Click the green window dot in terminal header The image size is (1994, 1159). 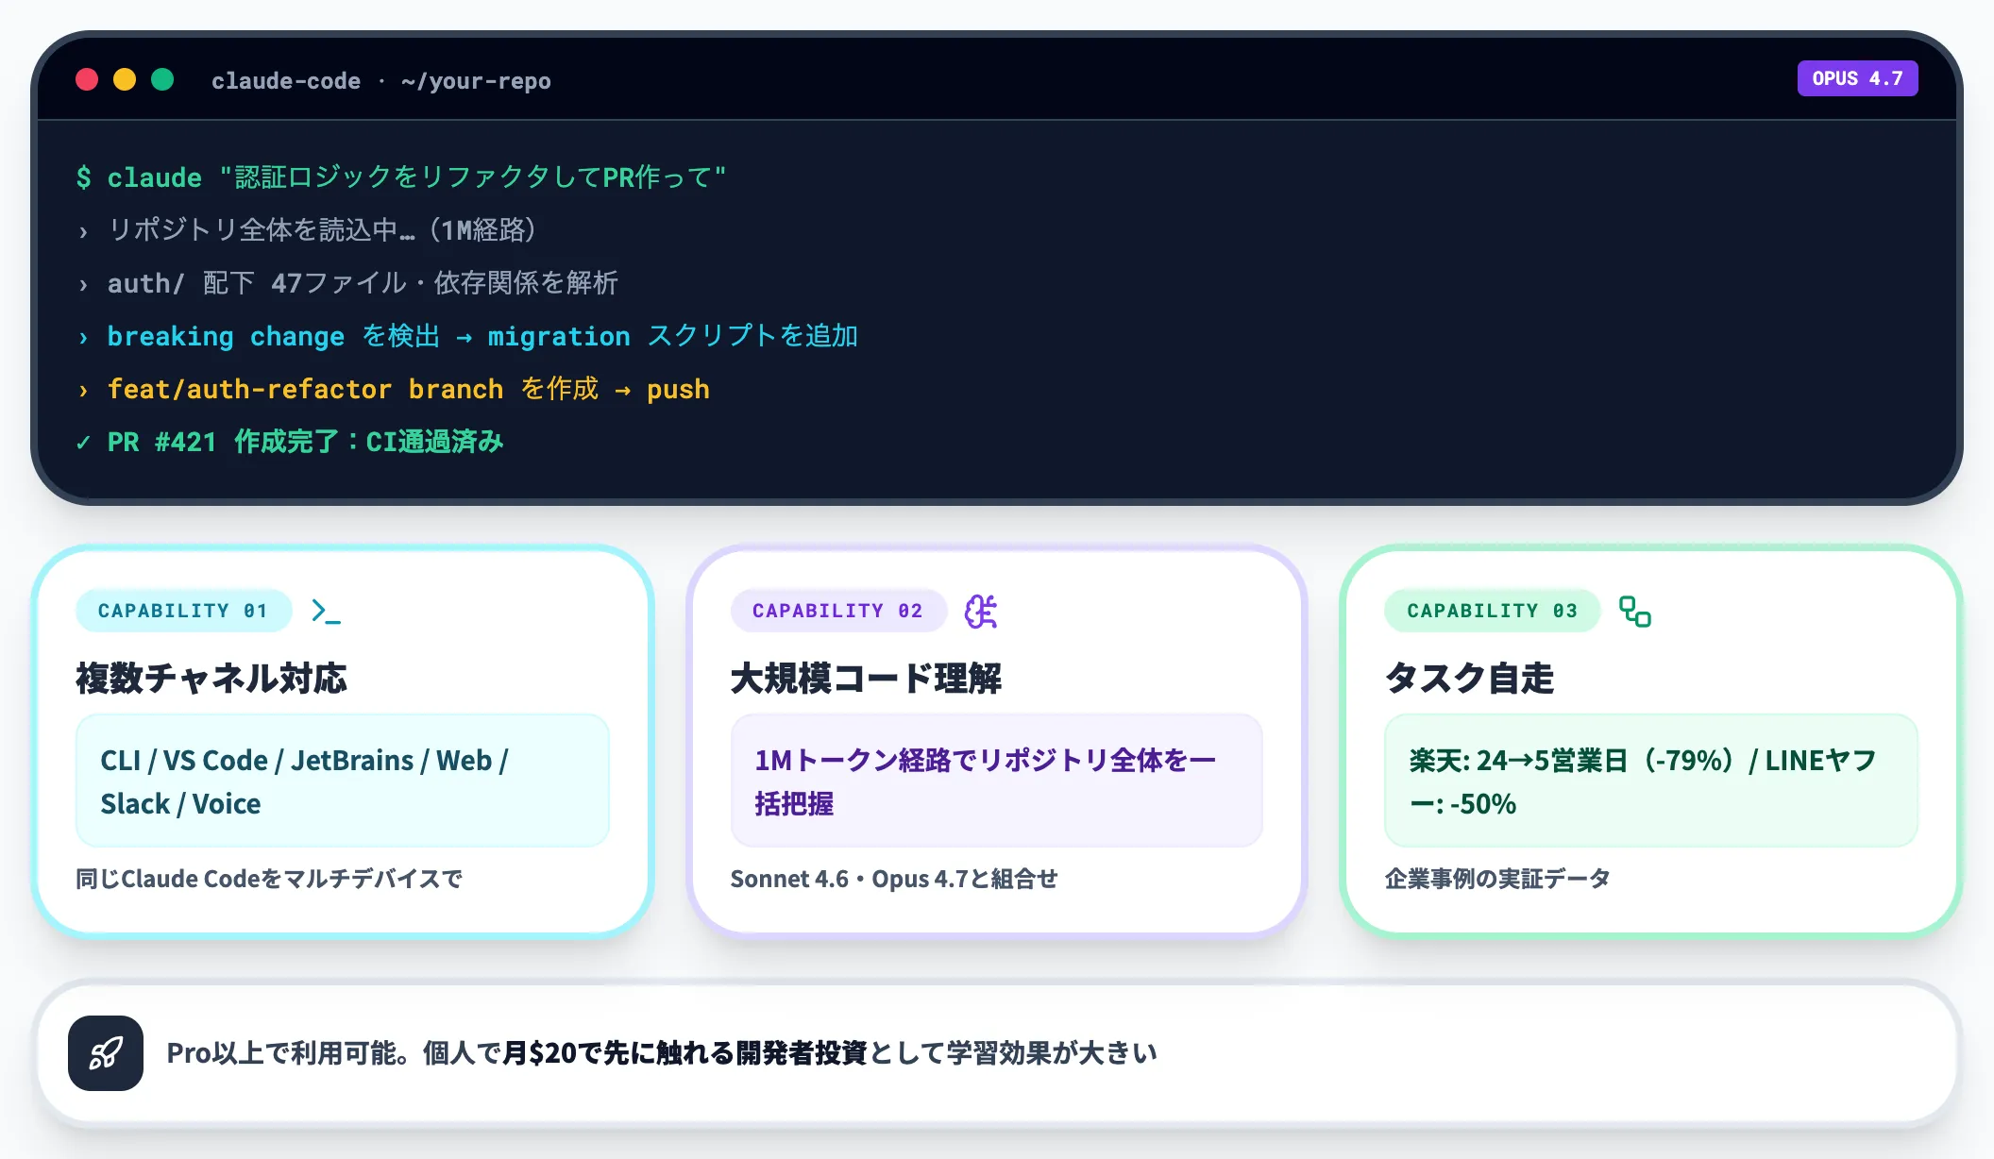[x=162, y=79]
